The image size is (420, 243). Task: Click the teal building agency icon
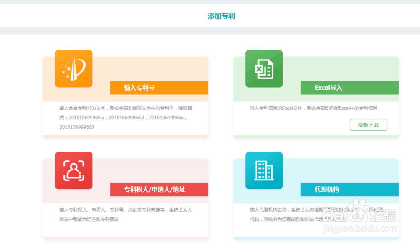[x=264, y=170]
